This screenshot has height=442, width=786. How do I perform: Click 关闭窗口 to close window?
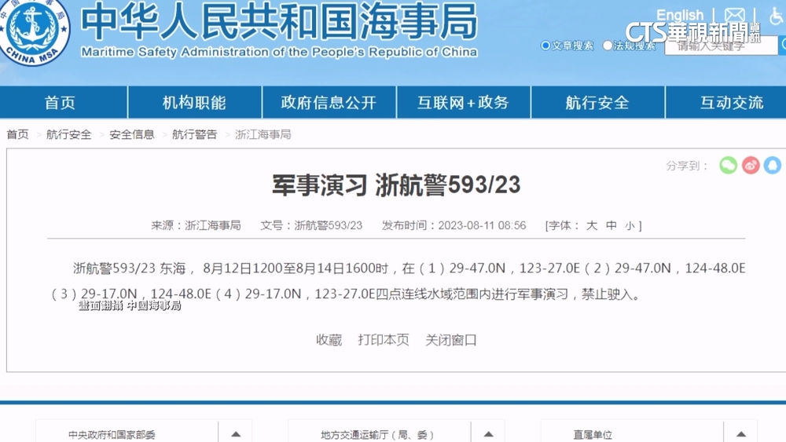(451, 340)
